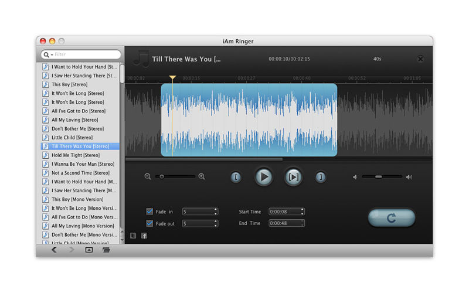Click the high volume speaker icon
Viewport: 469px width, 293px height.
(409, 178)
